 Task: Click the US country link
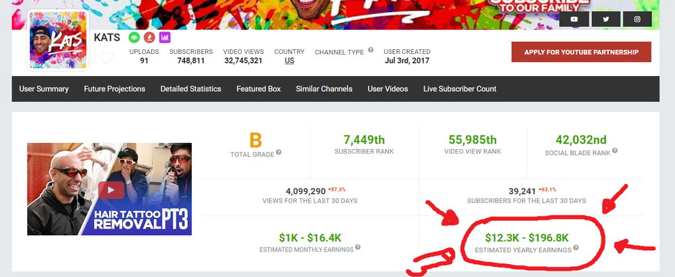289,61
